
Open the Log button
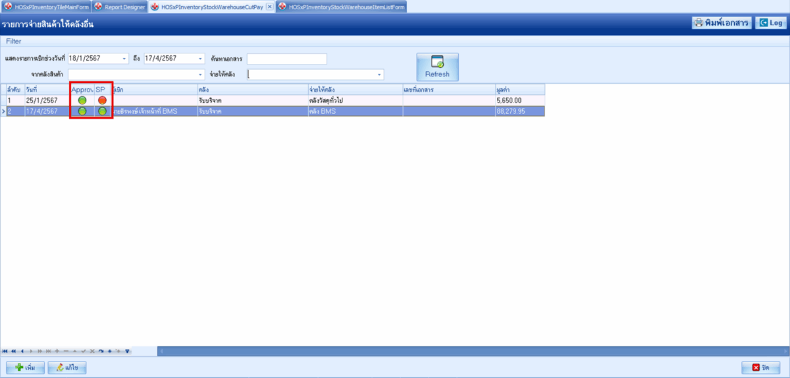pyautogui.click(x=770, y=22)
